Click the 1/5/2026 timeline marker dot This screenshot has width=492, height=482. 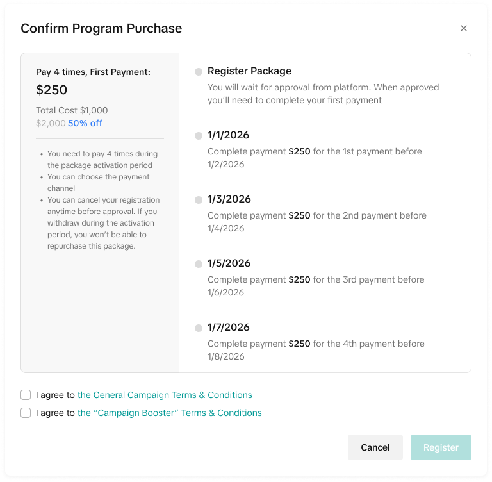[199, 264]
